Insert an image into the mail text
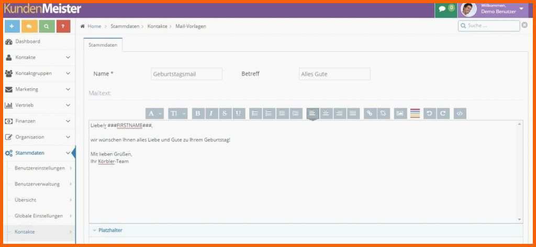Image resolution: width=536 pixels, height=247 pixels. pos(399,114)
